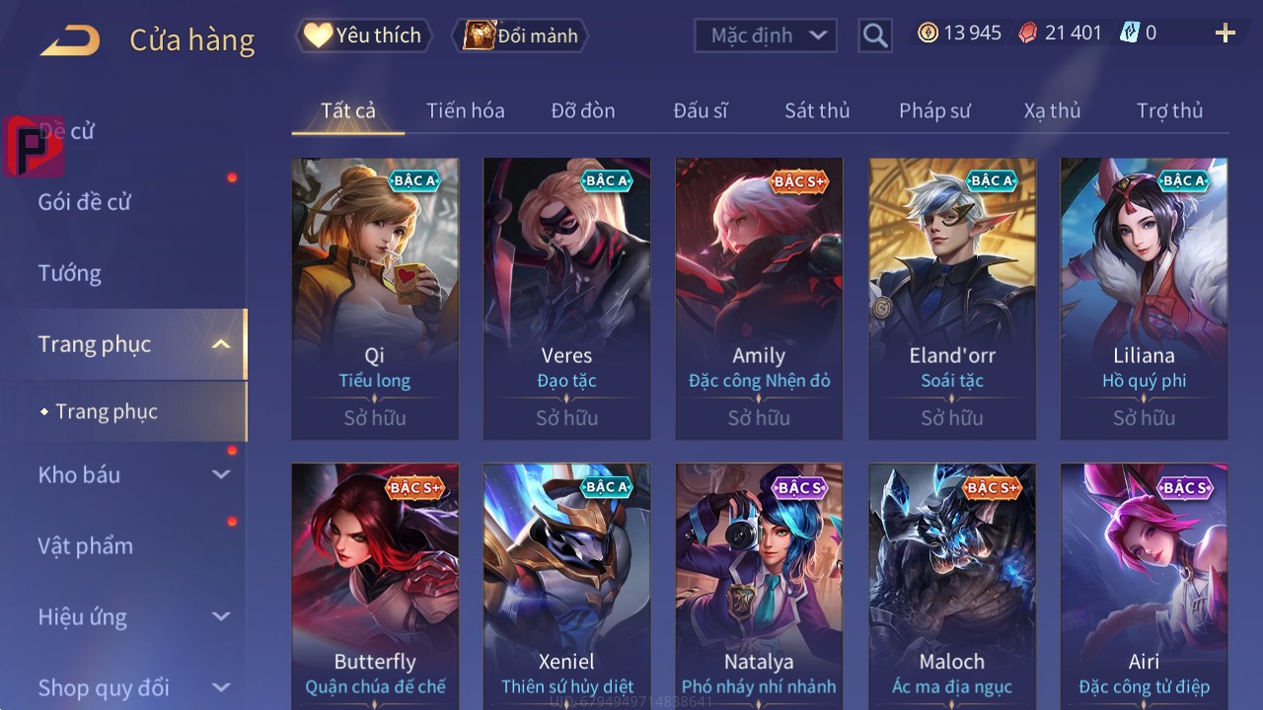Tap the plus icon to add currency

coord(1226,34)
